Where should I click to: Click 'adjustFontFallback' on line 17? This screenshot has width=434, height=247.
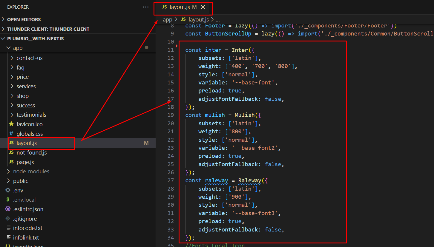(x=228, y=99)
